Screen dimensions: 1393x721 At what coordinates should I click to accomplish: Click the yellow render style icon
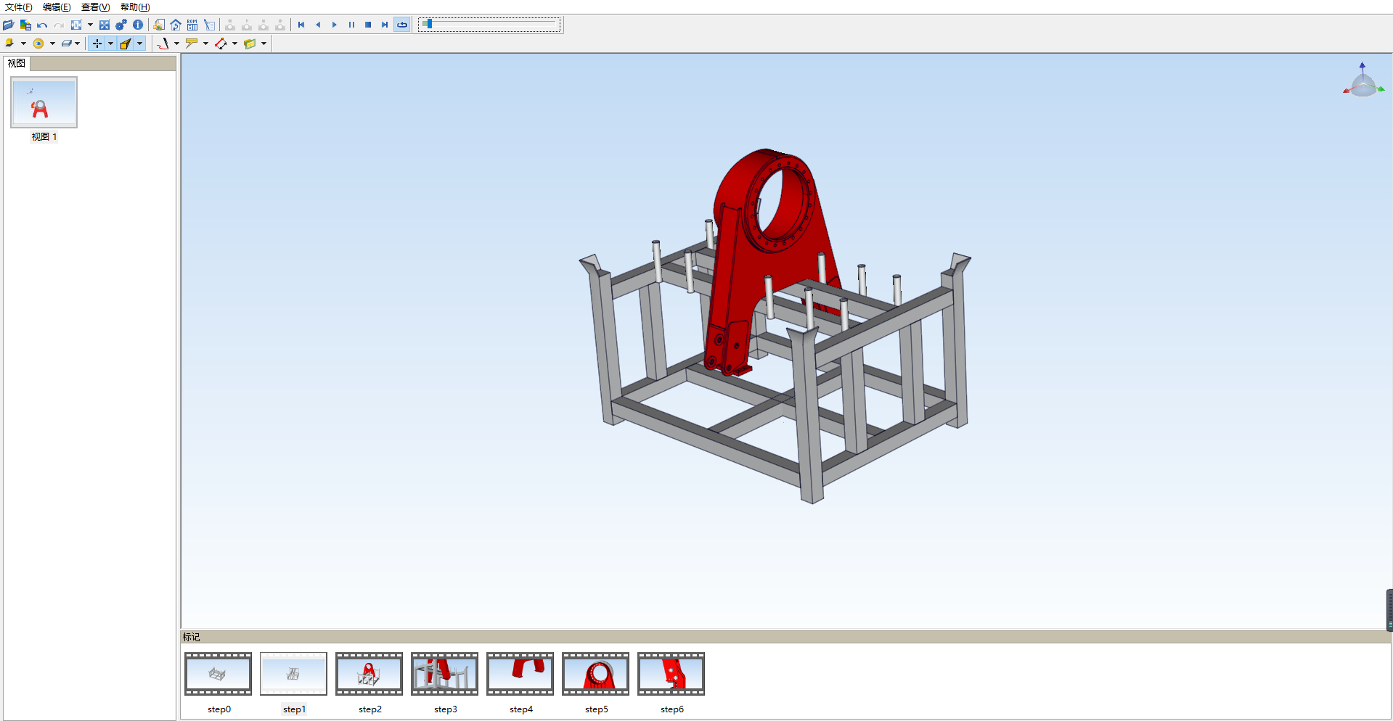pyautogui.click(x=9, y=44)
